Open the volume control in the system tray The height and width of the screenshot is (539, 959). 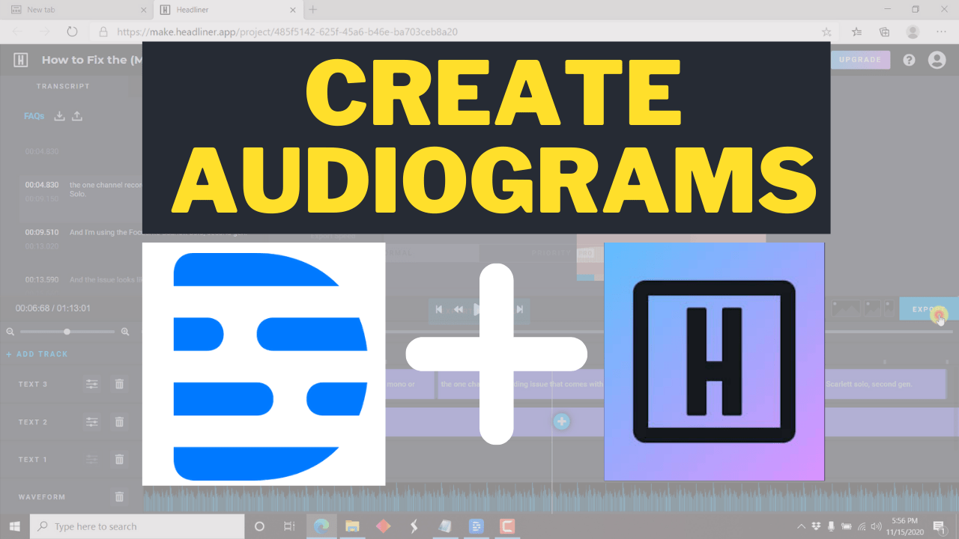[876, 526]
